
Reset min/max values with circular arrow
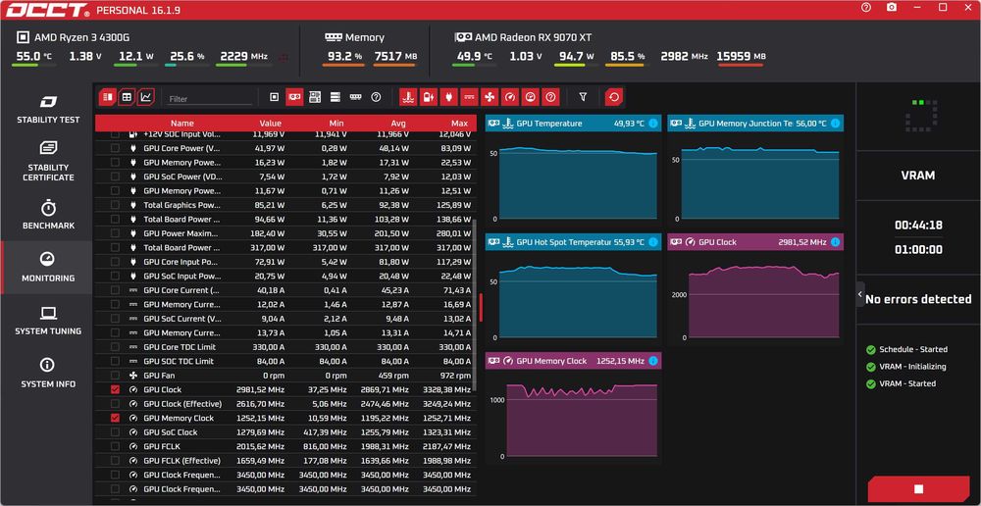pyautogui.click(x=614, y=97)
